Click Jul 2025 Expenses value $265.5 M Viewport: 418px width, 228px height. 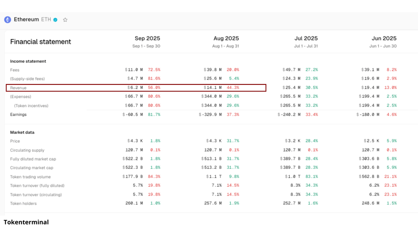pyautogui.click(x=290, y=96)
